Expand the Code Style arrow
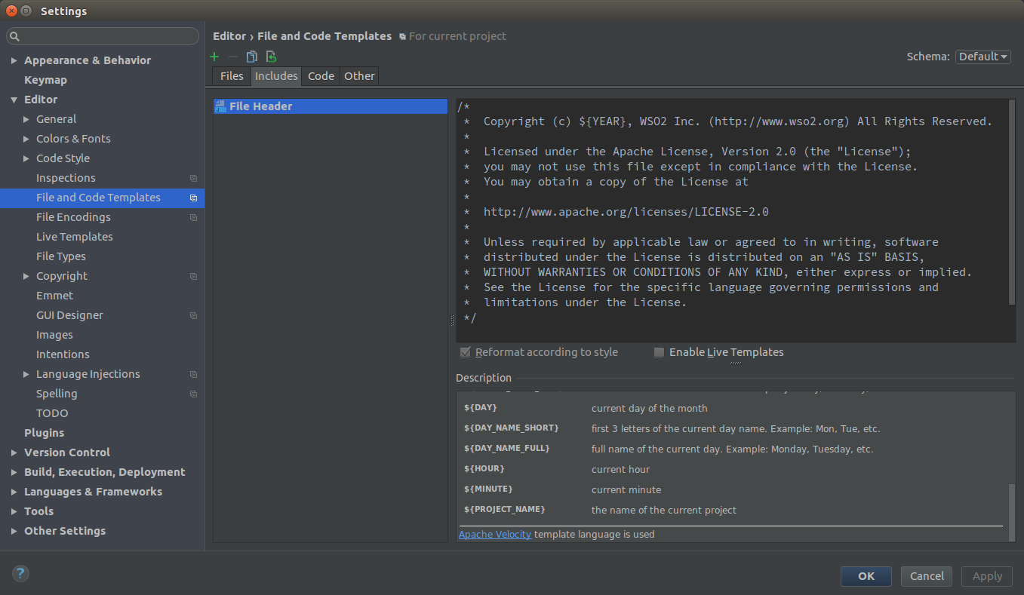This screenshot has height=595, width=1024. (x=26, y=158)
